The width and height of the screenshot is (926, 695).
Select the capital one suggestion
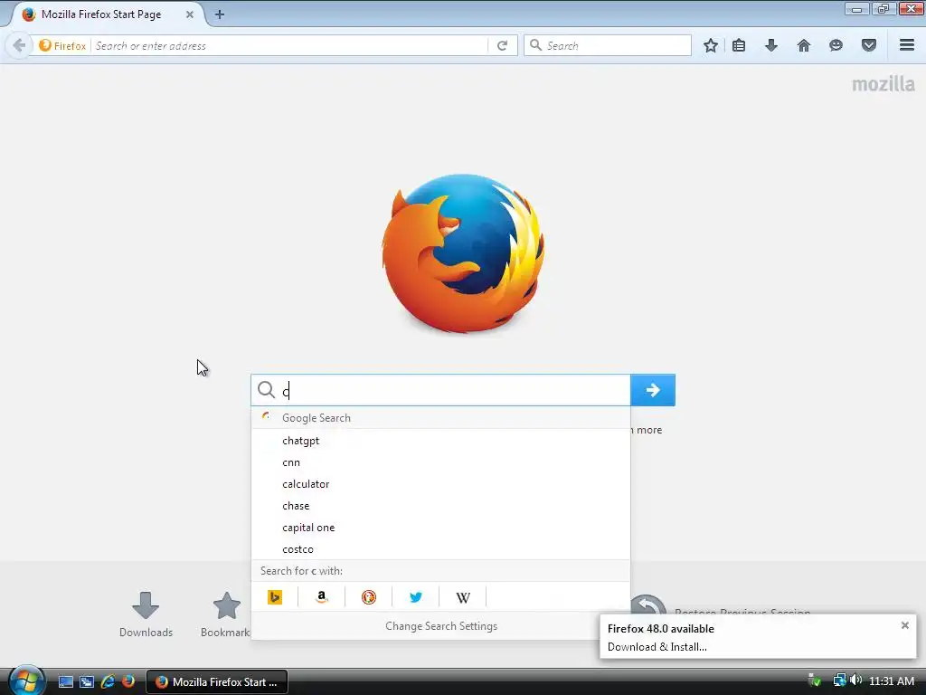pyautogui.click(x=440, y=528)
